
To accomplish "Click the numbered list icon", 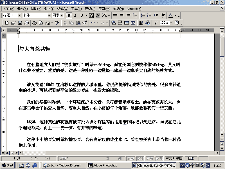I will pos(143,15).
